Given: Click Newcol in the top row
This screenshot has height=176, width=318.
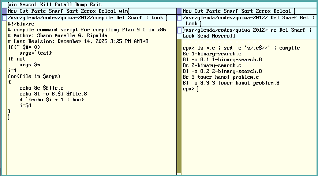Looking at the screenshot, I should pos(28,4).
